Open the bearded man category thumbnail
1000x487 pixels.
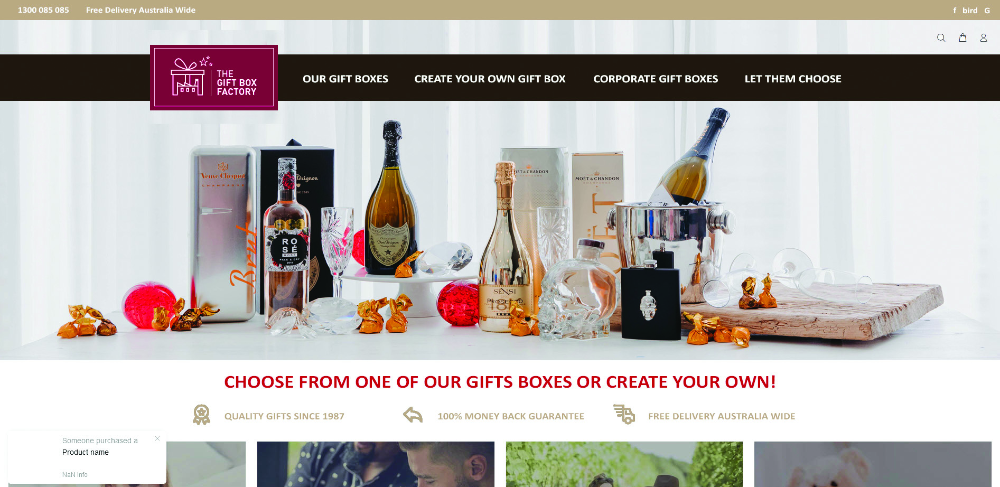click(376, 464)
